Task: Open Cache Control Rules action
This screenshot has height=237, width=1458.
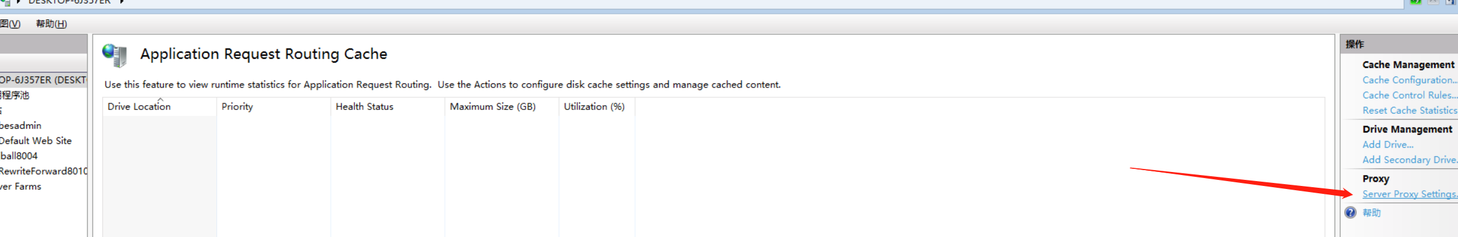Action: coord(1410,95)
